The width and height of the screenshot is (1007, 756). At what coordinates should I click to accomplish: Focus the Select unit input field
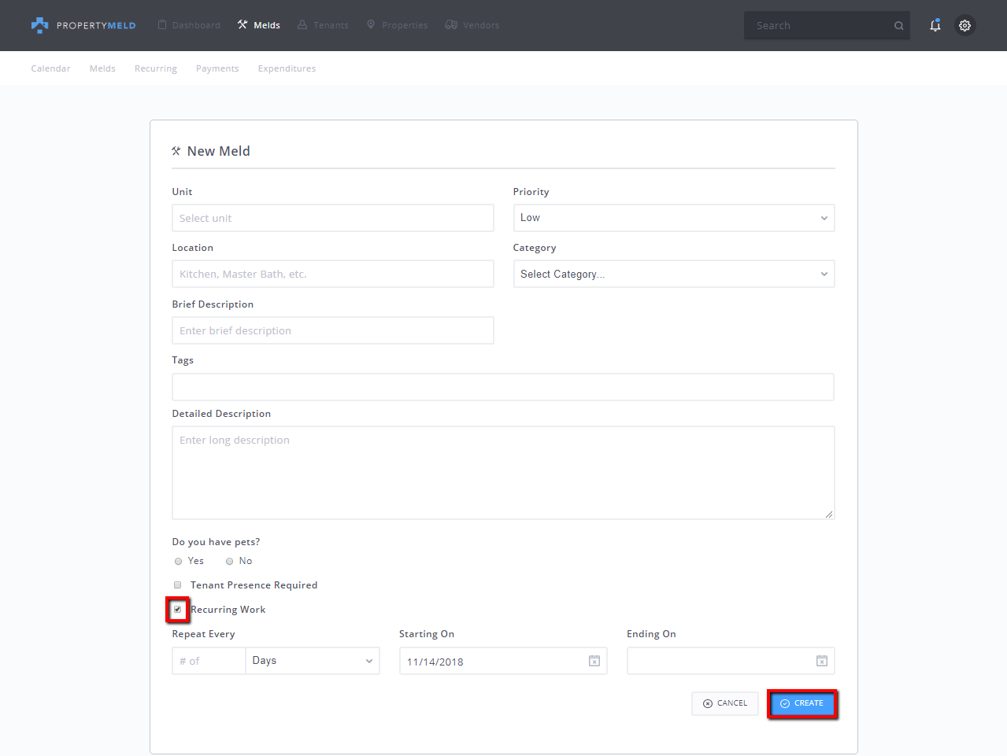[x=332, y=218]
